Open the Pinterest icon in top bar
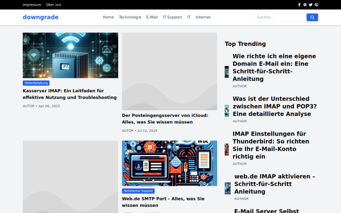The image size is (341, 213). [x=317, y=5]
